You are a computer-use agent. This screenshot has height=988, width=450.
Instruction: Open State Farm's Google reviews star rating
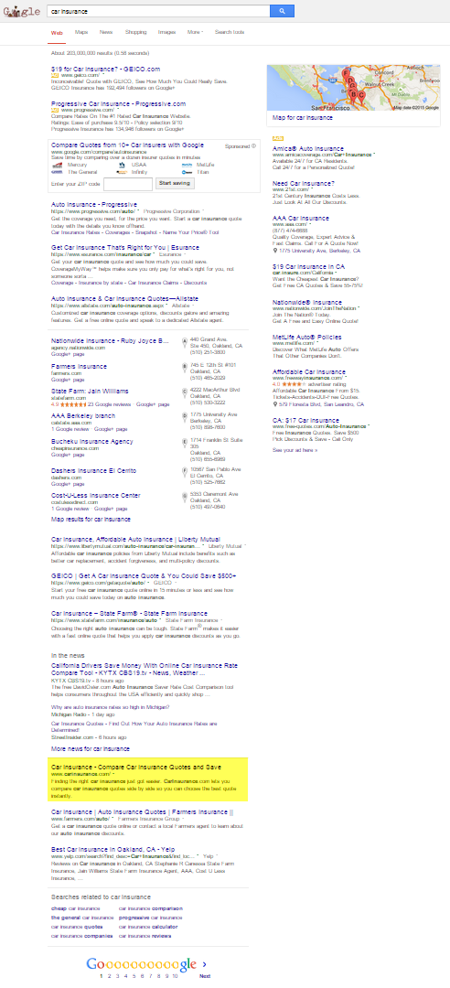tap(72, 404)
